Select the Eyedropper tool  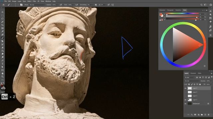pos(2,32)
